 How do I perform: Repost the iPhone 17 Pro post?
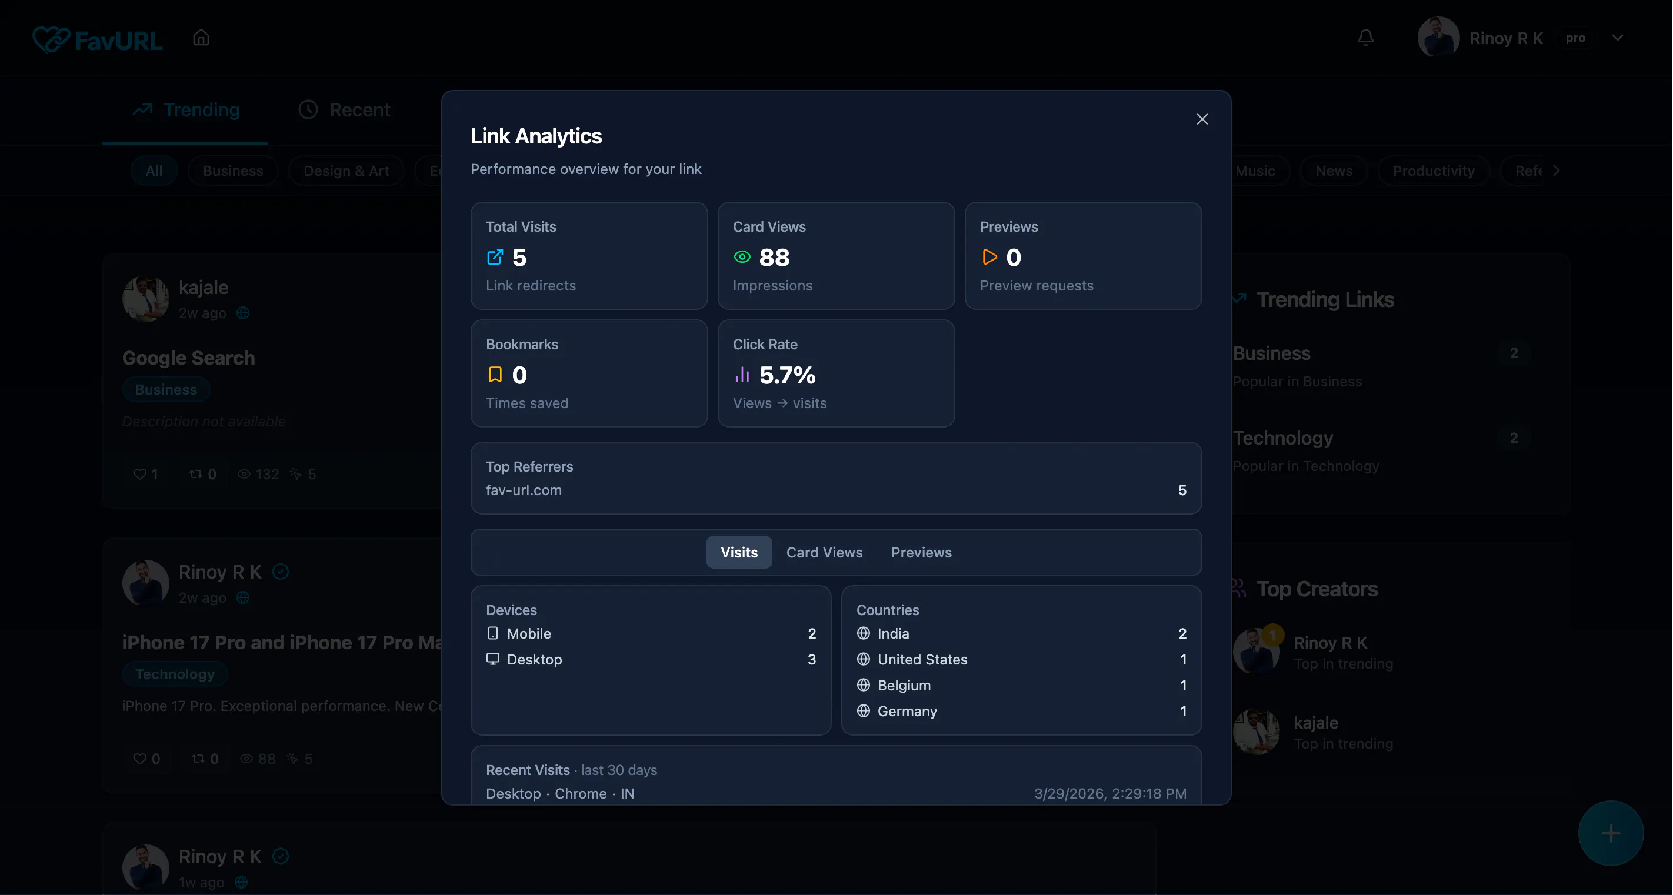tap(205, 759)
